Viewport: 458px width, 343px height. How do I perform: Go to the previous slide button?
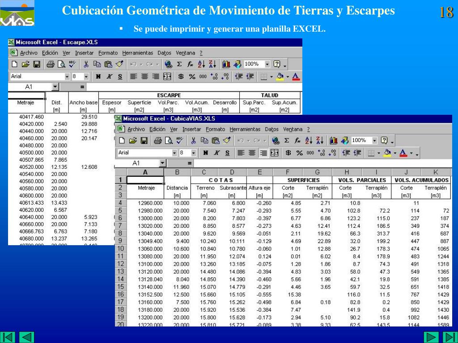point(26,337)
